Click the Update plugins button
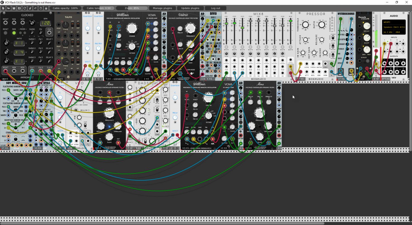The height and width of the screenshot is (225, 412). point(190,8)
